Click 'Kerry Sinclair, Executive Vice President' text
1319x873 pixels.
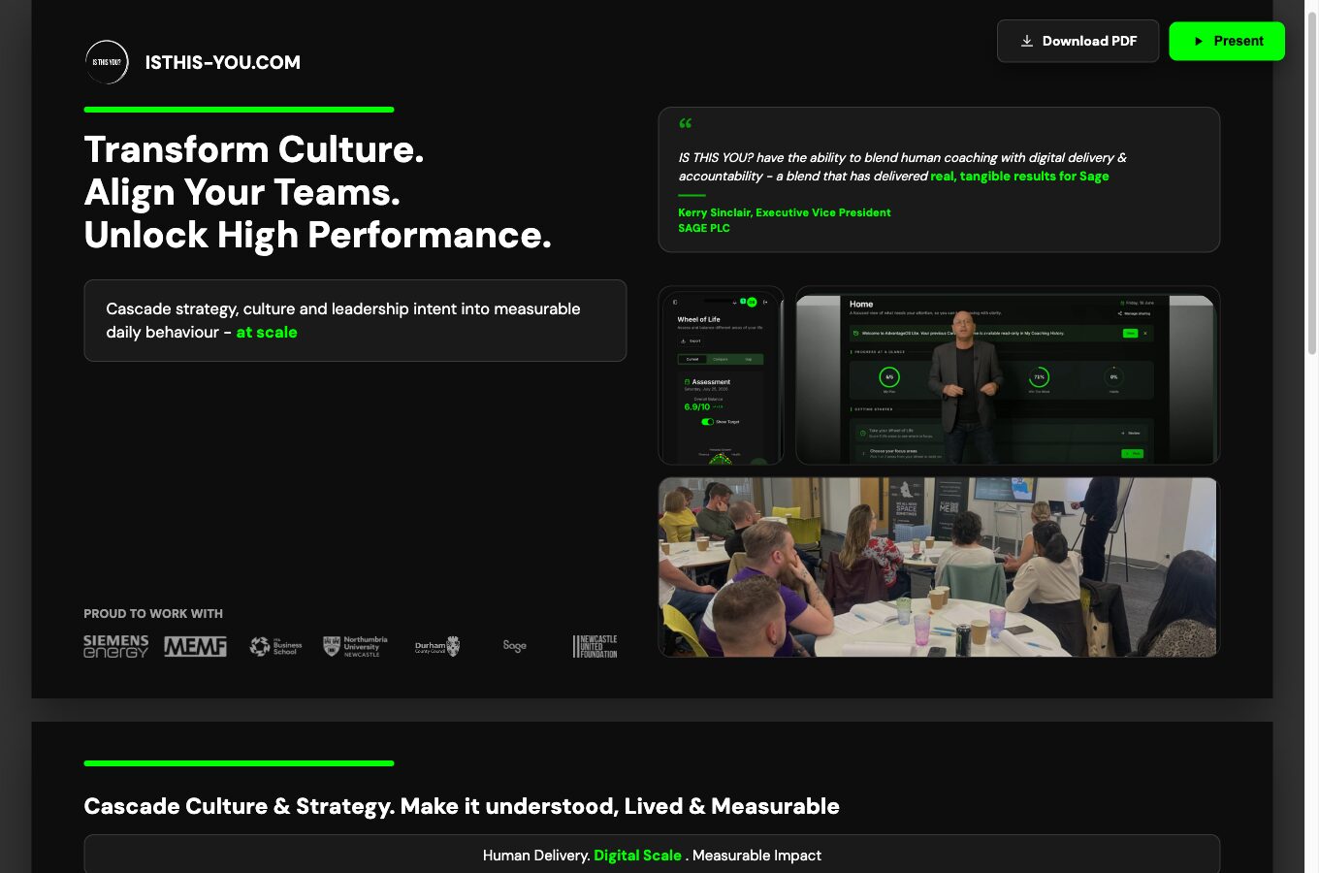785,212
